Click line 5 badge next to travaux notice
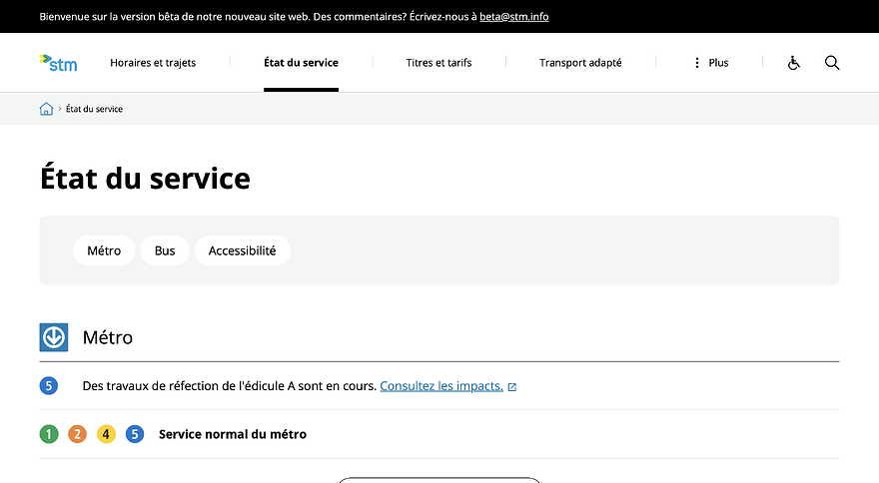 [49, 386]
